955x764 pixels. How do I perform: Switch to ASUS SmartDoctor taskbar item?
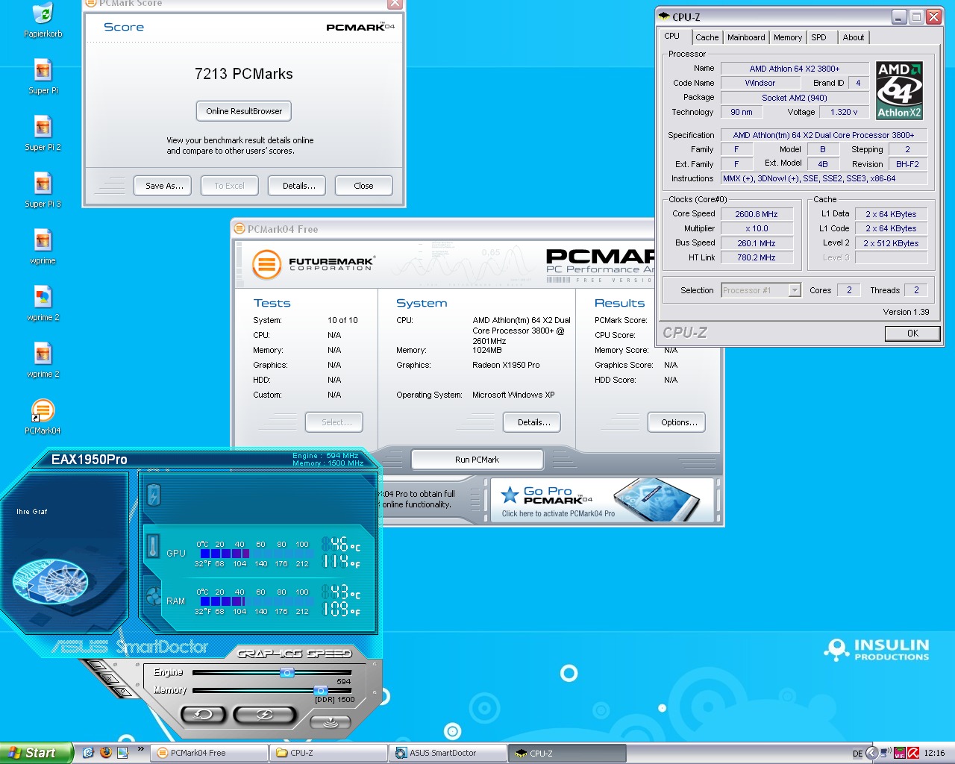click(x=448, y=753)
